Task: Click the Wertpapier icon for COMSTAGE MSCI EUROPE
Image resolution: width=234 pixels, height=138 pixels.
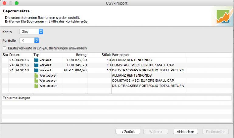Action: (36, 81)
